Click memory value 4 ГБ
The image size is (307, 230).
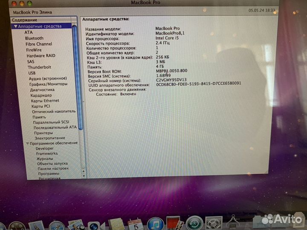(160, 66)
